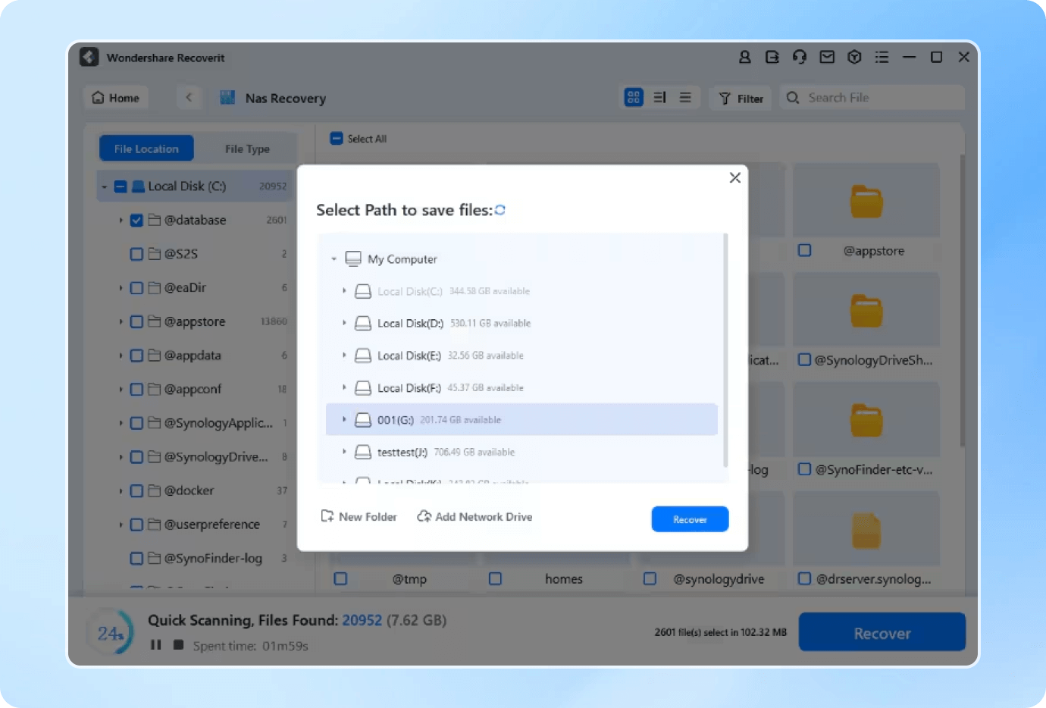This screenshot has height=708, width=1046.
Task: Click the @SynologyDriveSh... folder thumbnail
Action: (866, 311)
